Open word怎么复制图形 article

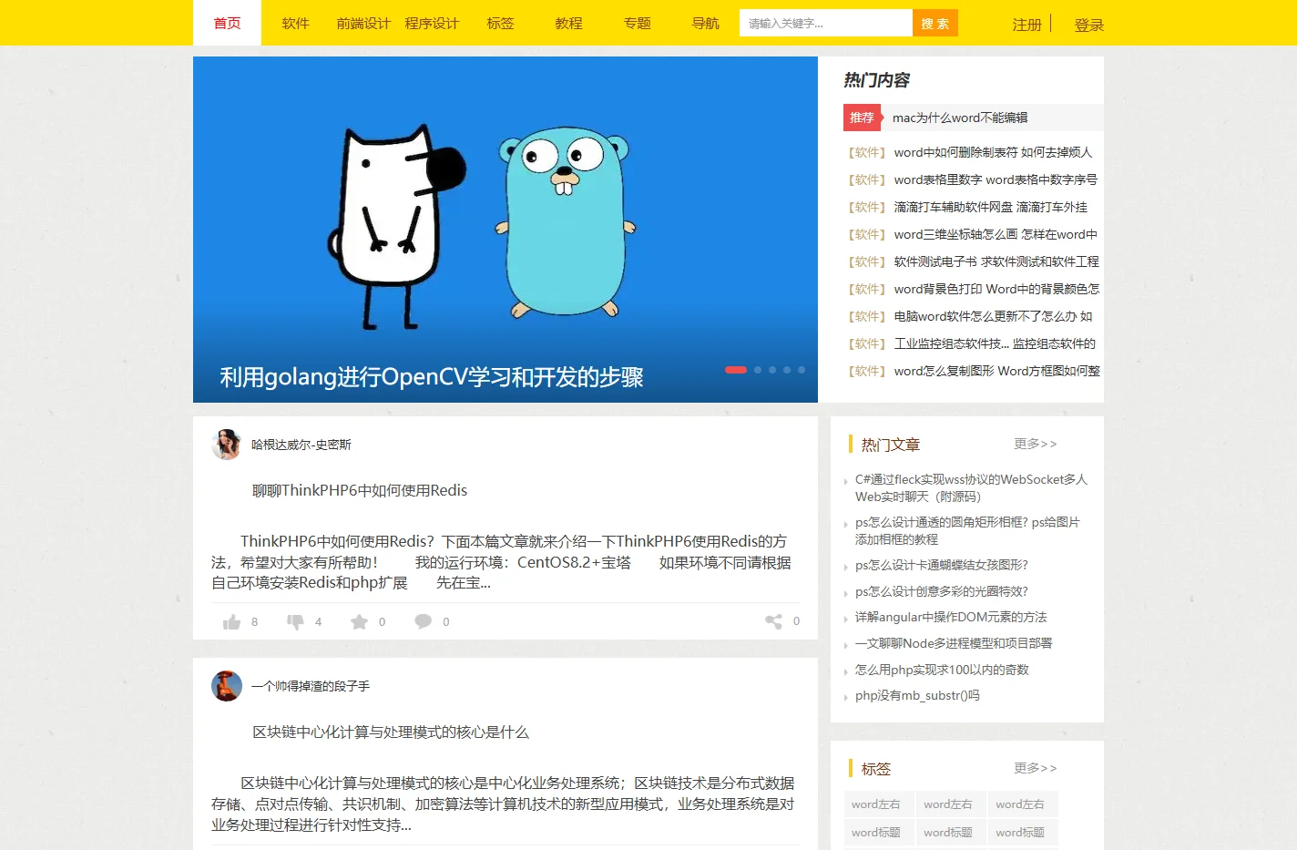point(996,371)
